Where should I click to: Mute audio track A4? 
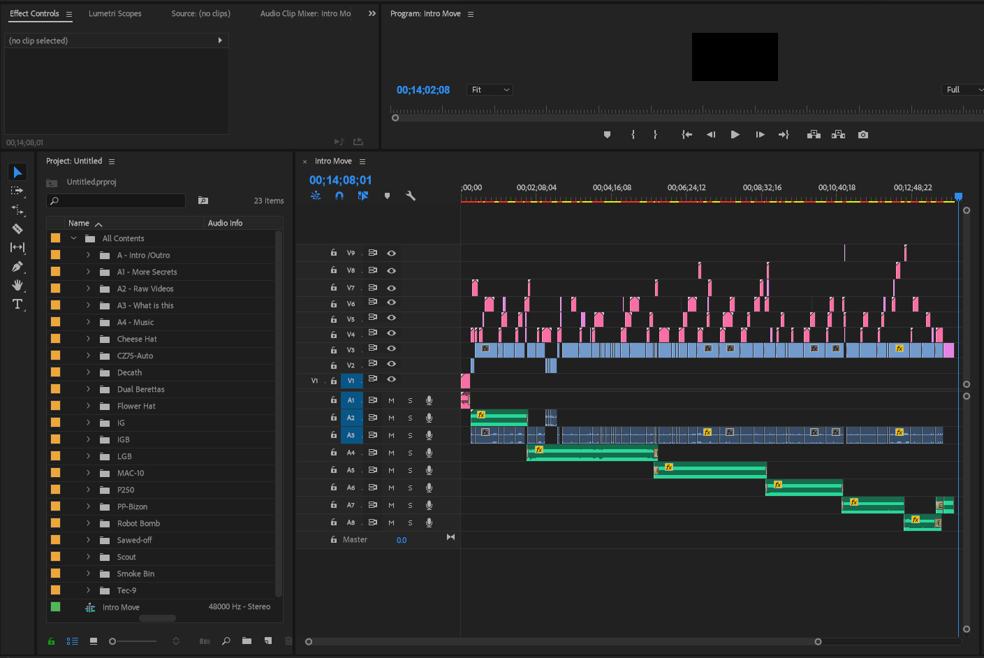point(391,453)
